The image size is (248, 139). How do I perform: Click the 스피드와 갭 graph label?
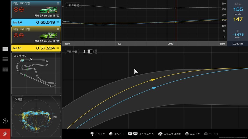(73, 5)
